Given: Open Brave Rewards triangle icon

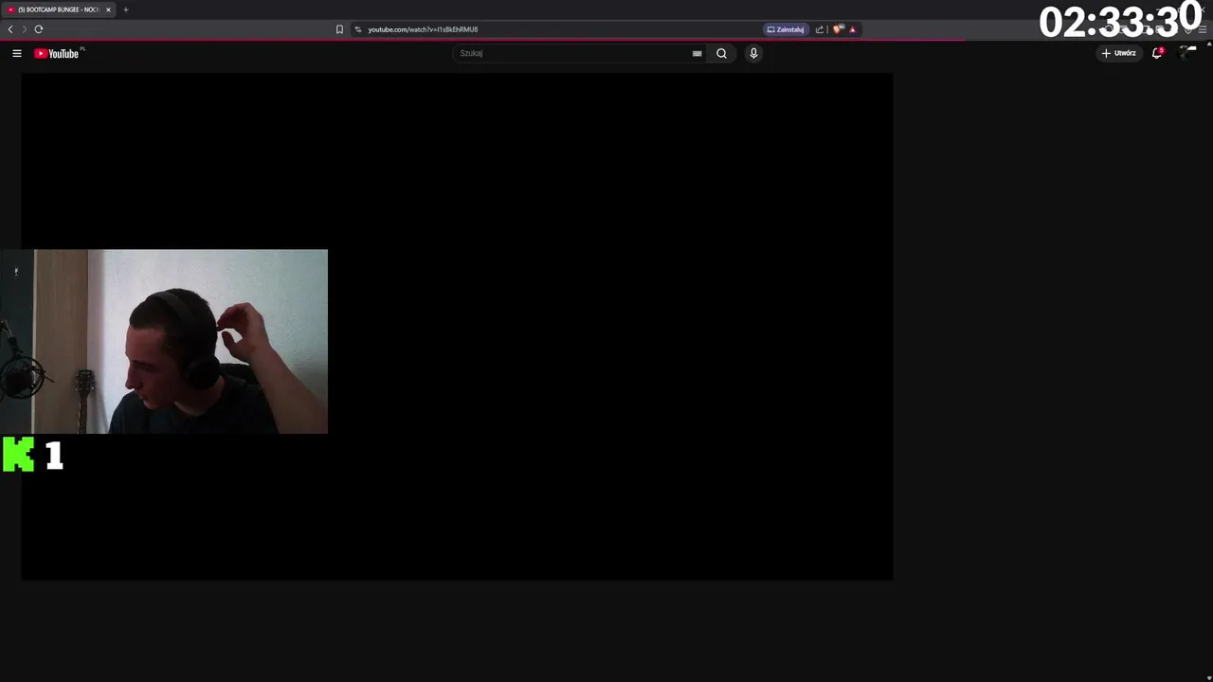Looking at the screenshot, I should coord(852,29).
